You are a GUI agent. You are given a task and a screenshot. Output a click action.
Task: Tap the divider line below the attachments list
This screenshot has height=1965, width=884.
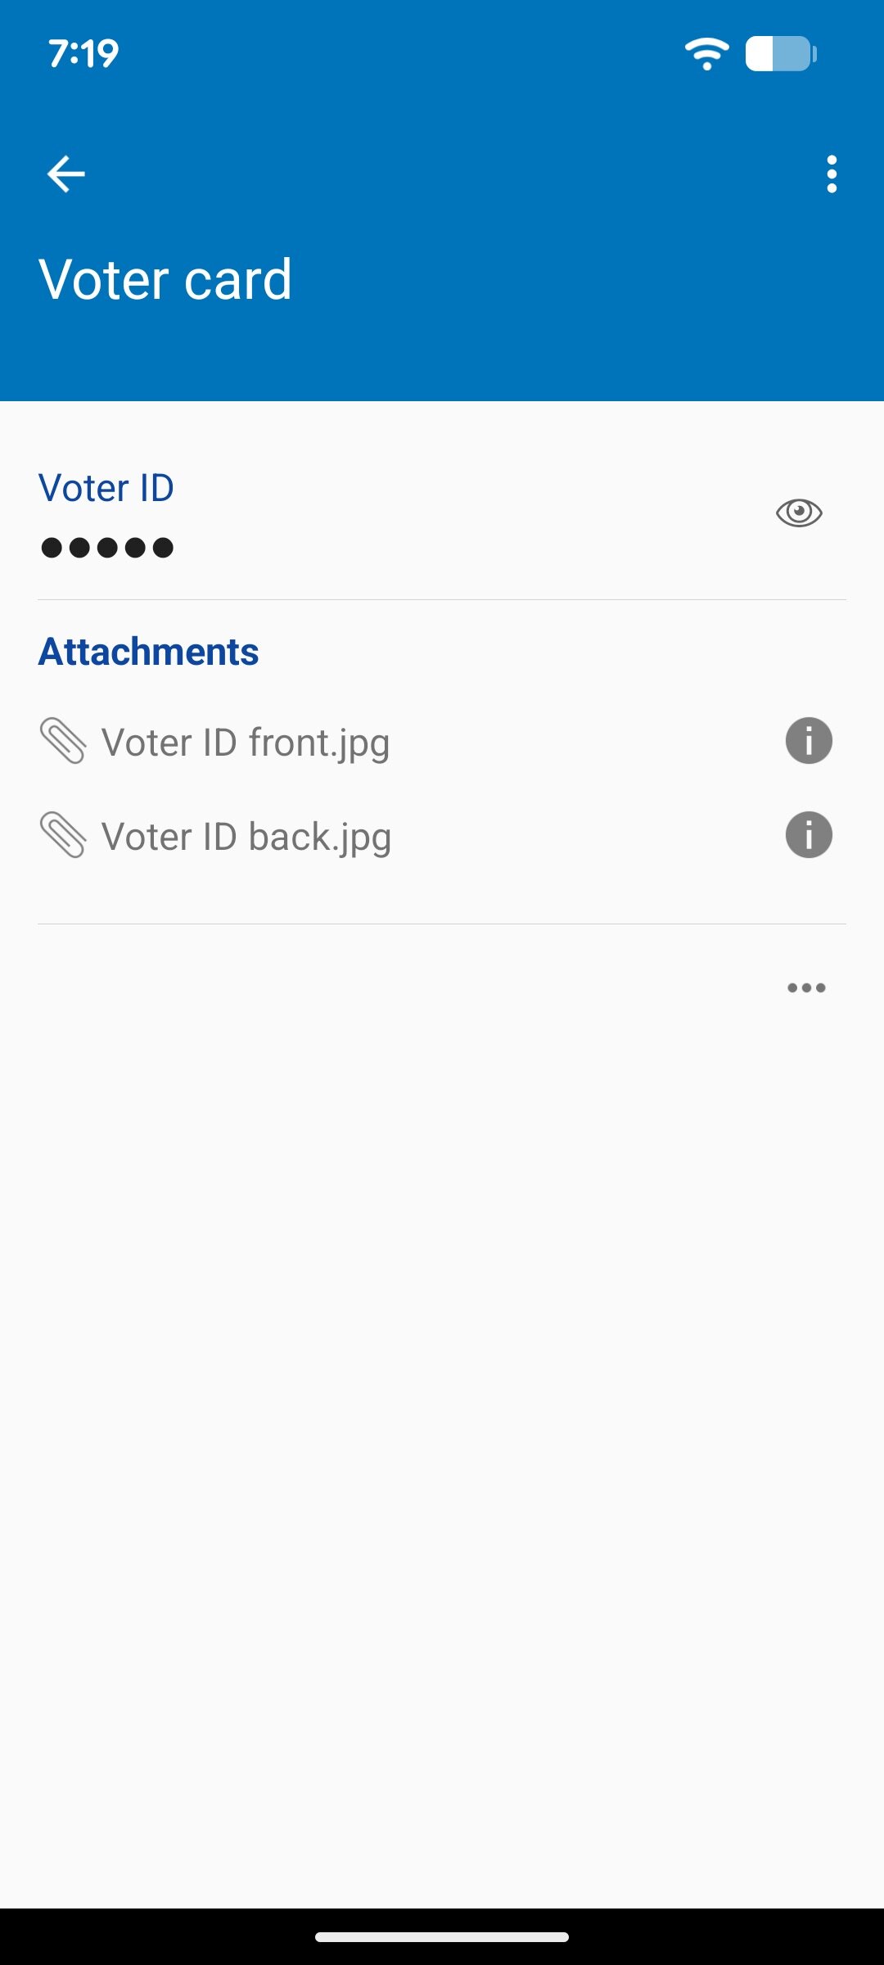[442, 924]
